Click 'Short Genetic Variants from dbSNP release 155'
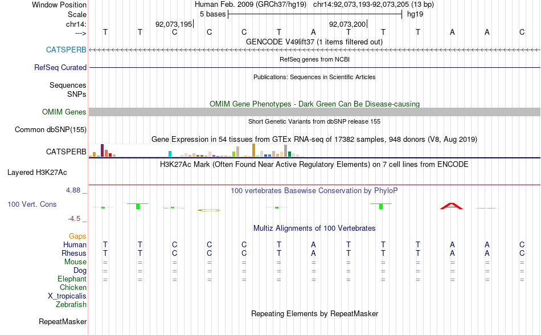541x335 pixels. coord(314,121)
